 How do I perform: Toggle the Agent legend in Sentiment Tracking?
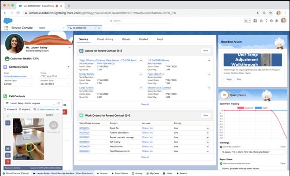[x=262, y=107]
